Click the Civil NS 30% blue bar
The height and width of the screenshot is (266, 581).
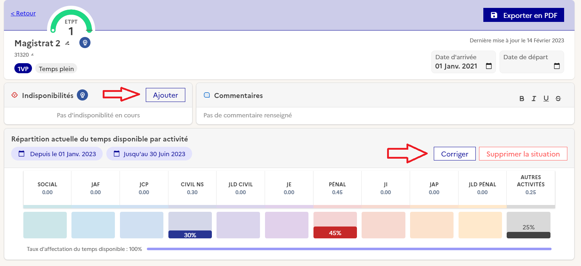[x=190, y=235]
